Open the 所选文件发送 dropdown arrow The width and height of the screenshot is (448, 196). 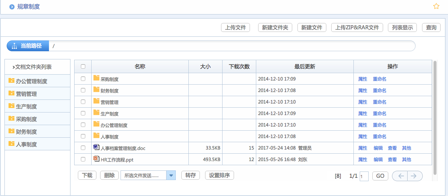click(171, 176)
